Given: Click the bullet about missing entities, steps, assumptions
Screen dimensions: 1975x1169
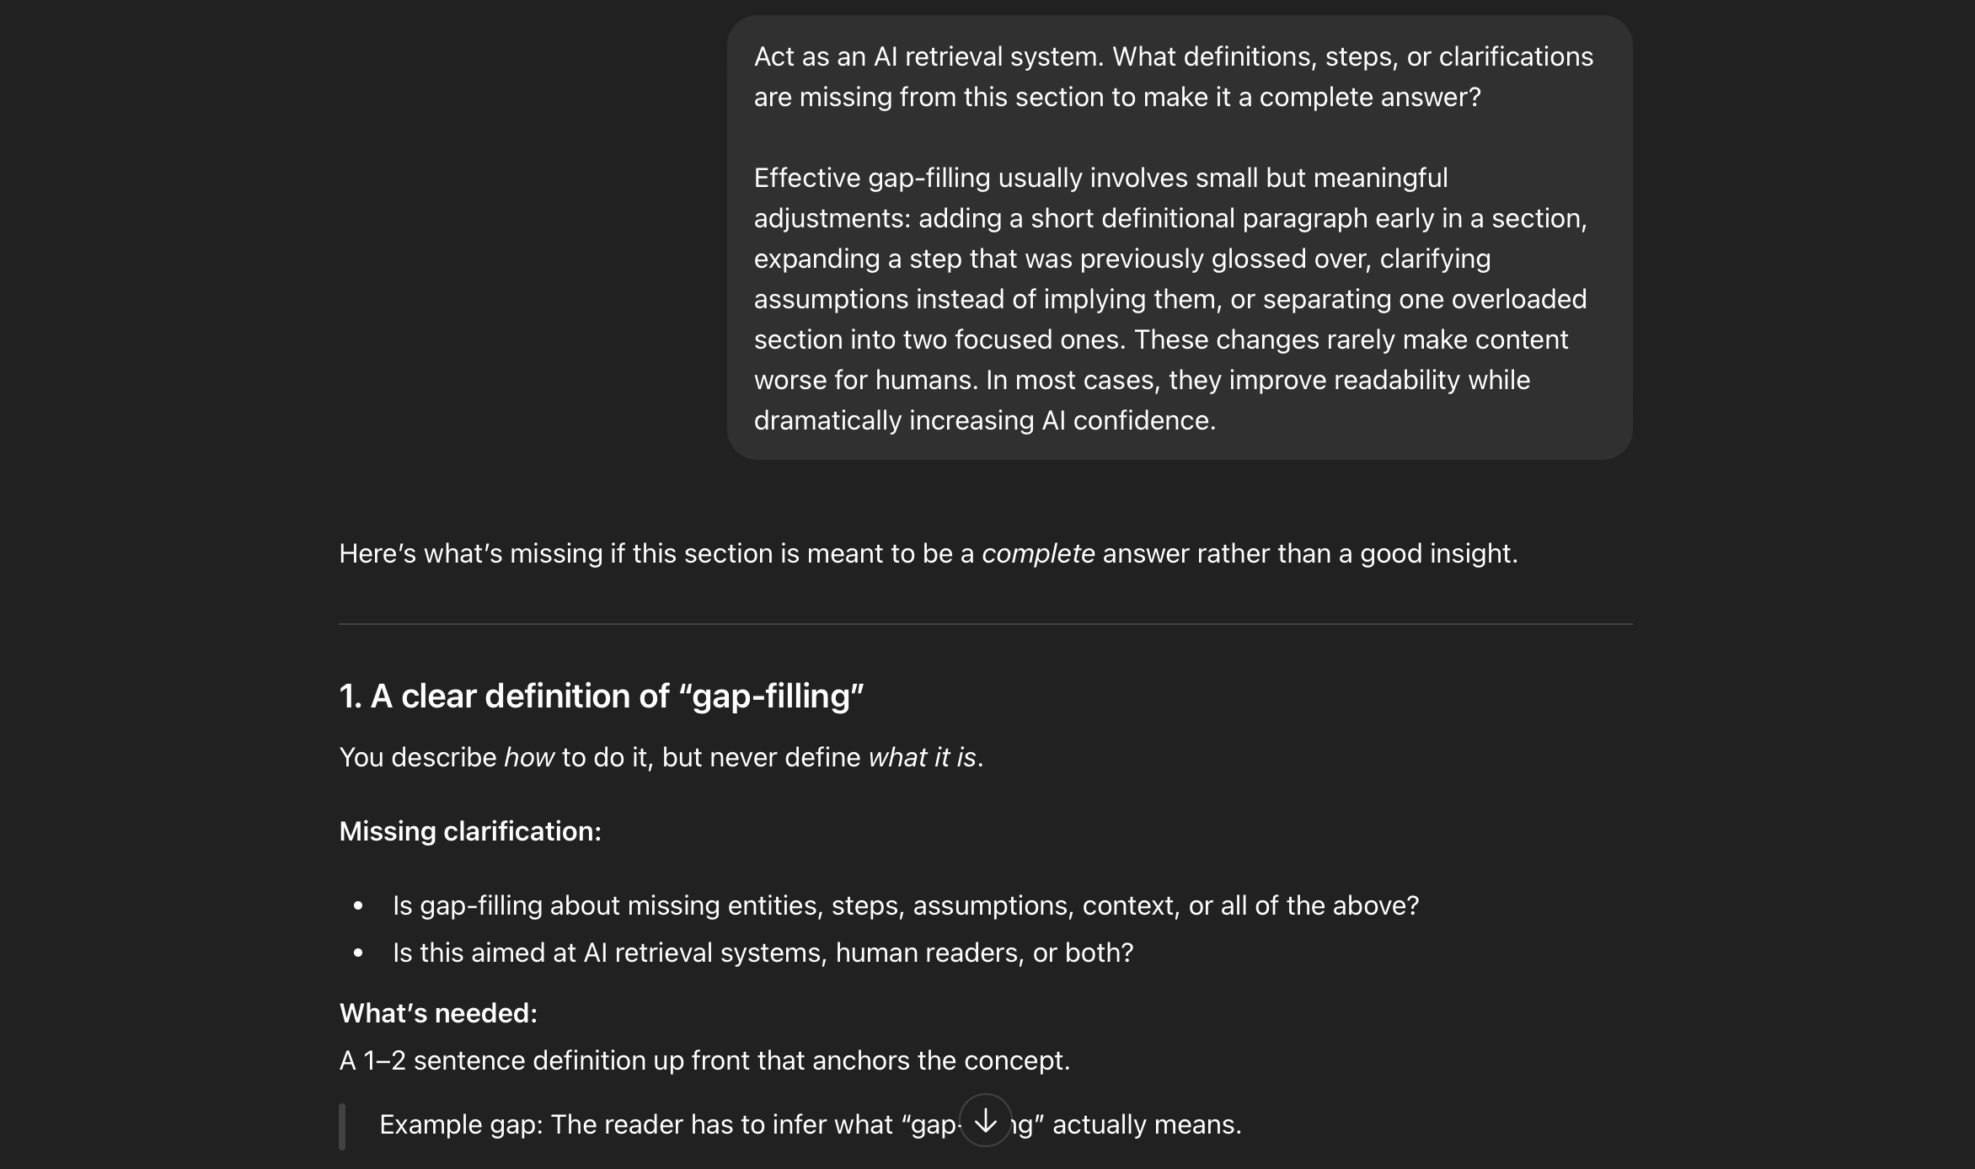Looking at the screenshot, I should (905, 905).
